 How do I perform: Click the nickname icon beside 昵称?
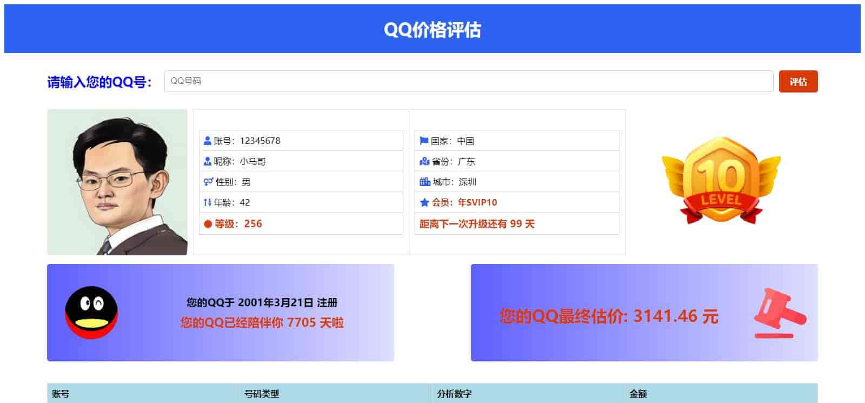[x=207, y=161]
